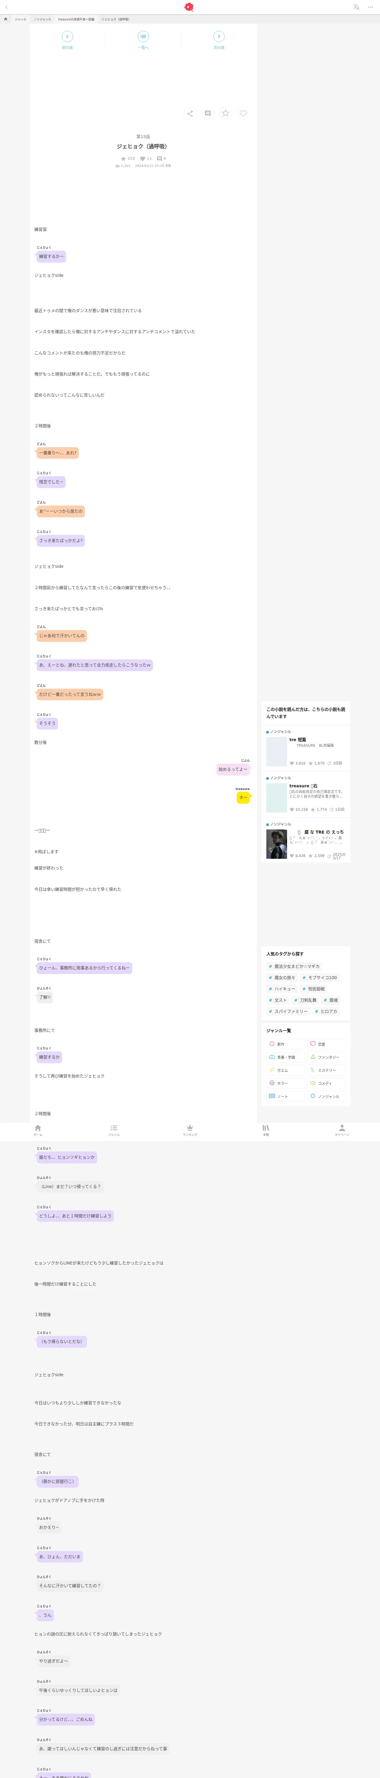Select tag ハイキュー
Viewport: 380px width, 1778px height.
[281, 989]
